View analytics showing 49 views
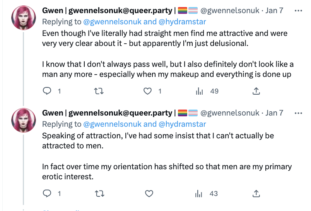 (x=200, y=91)
